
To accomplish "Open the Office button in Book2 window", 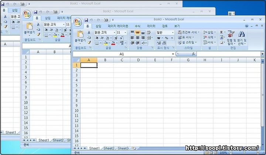I will pyautogui.click(x=27, y=14).
